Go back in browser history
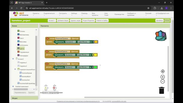 pyautogui.click(x=12, y=8)
